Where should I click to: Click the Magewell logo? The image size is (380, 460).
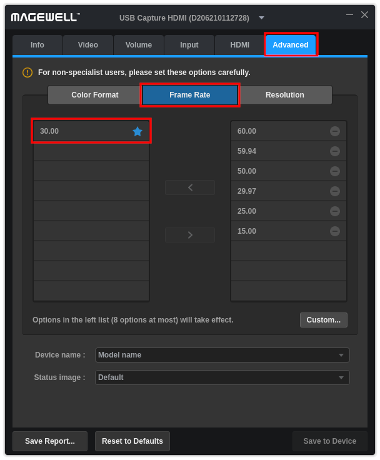tap(46, 17)
